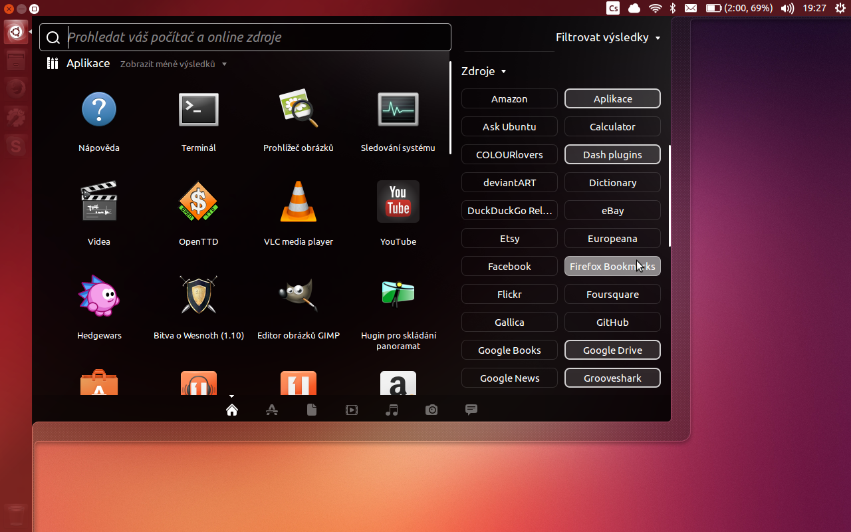
Task: Click the filter list vertical scrollbar
Action: (x=669, y=196)
